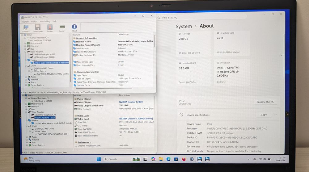Open the Windows Start menu
The width and height of the screenshot is (309, 172).
(99, 159)
